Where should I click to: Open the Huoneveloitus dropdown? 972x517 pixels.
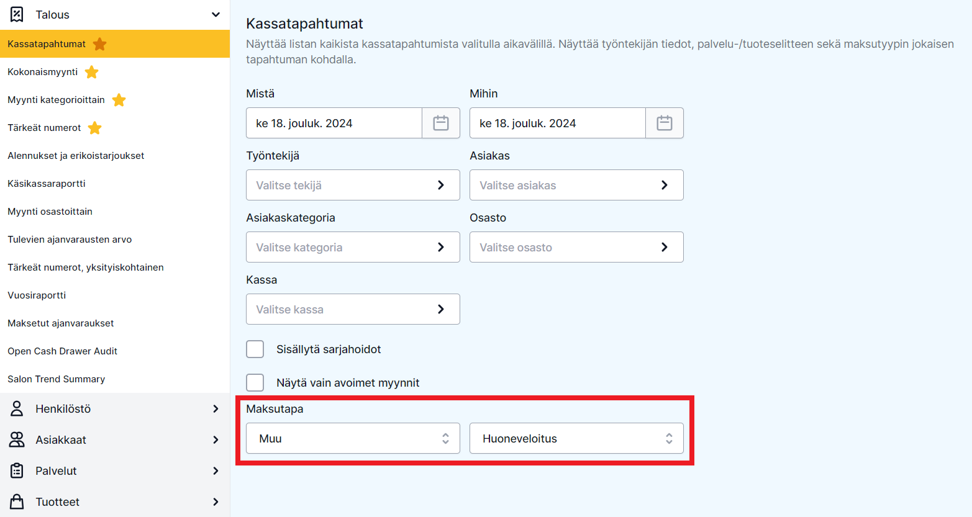(x=576, y=438)
